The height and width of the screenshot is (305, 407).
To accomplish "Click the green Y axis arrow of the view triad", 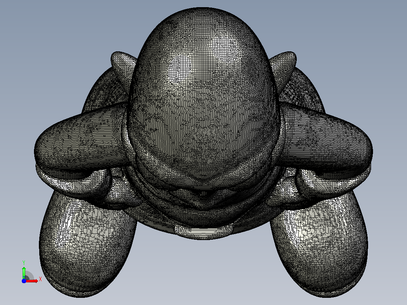I will (24, 273).
